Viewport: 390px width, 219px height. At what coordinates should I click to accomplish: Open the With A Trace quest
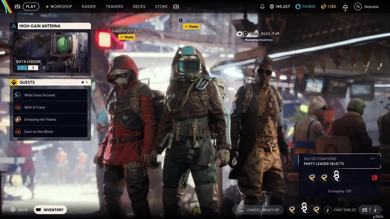point(51,107)
